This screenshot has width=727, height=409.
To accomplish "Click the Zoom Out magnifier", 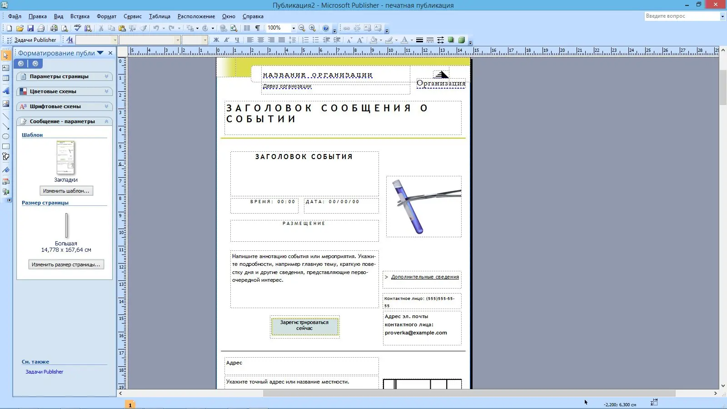I will click(302, 28).
